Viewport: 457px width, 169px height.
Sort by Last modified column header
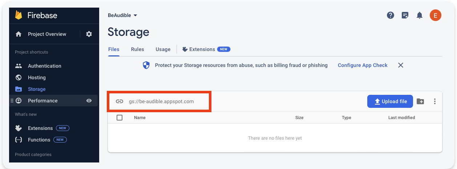pyautogui.click(x=401, y=118)
